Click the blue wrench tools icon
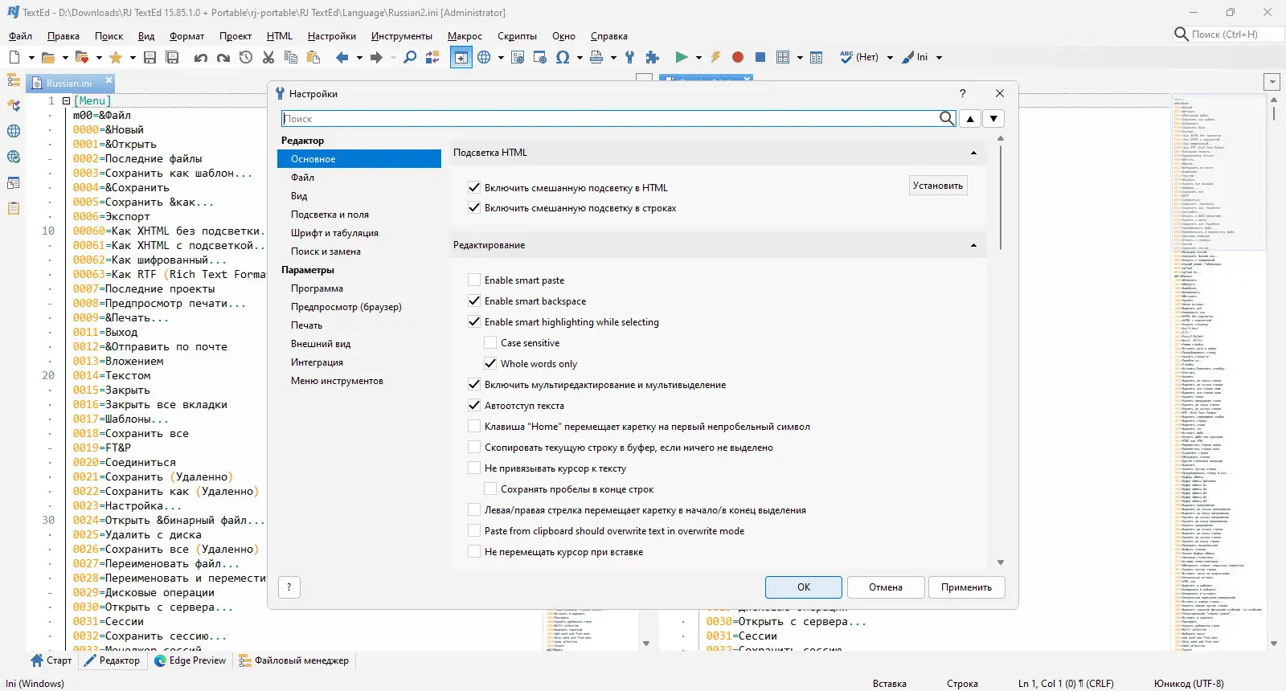The width and height of the screenshot is (1286, 691). (x=630, y=57)
